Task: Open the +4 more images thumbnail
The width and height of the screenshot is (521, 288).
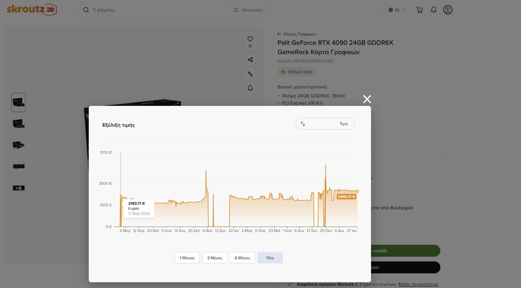Action: coord(19,188)
